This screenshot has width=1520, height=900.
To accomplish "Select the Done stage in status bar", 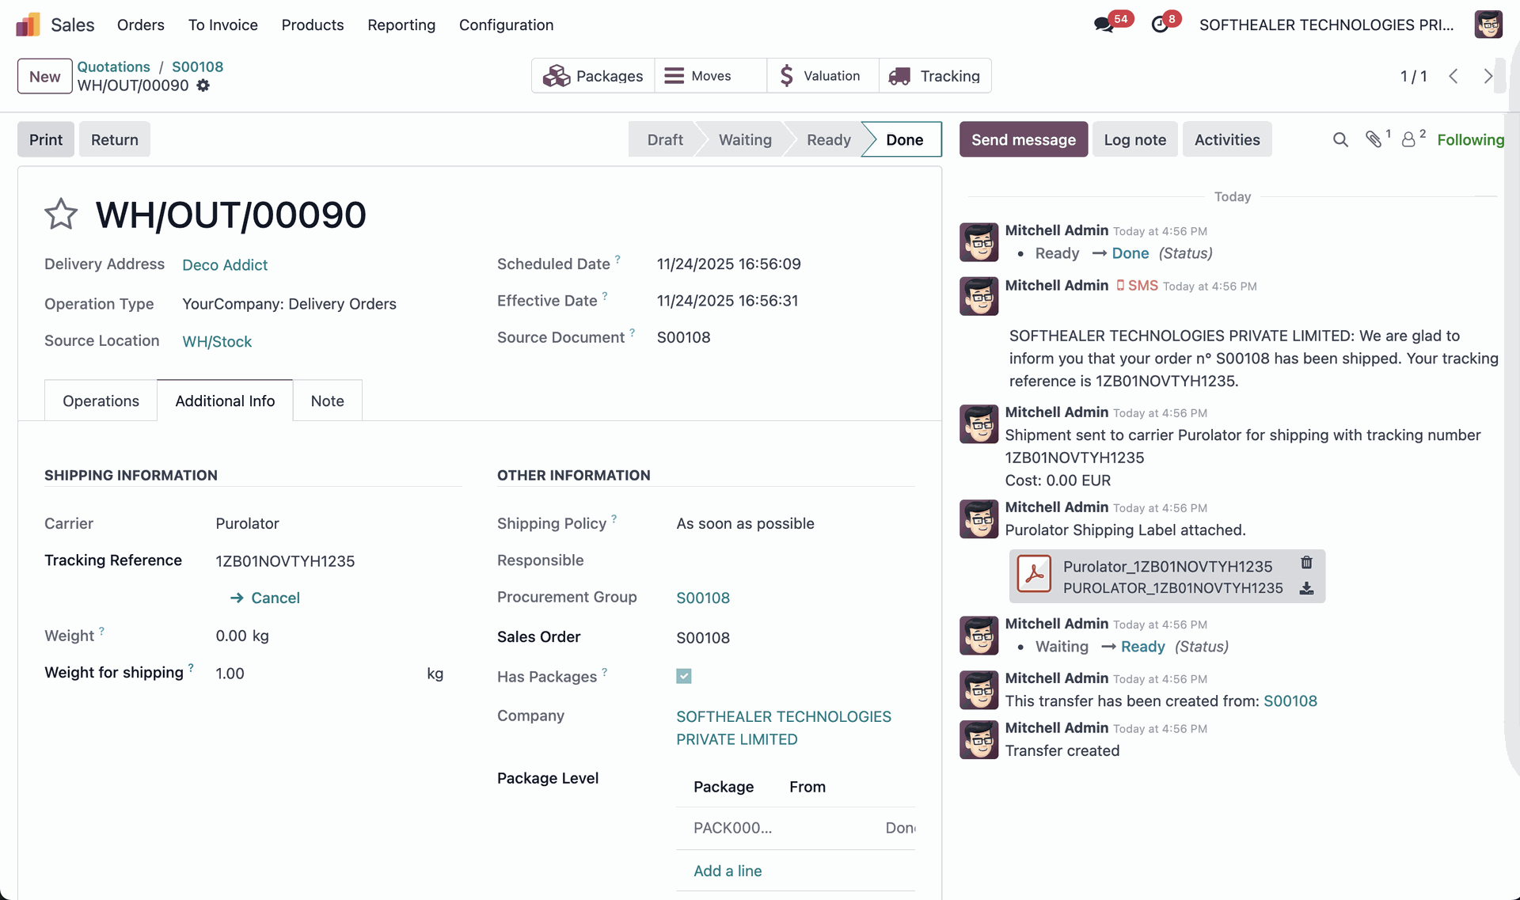I will click(904, 140).
